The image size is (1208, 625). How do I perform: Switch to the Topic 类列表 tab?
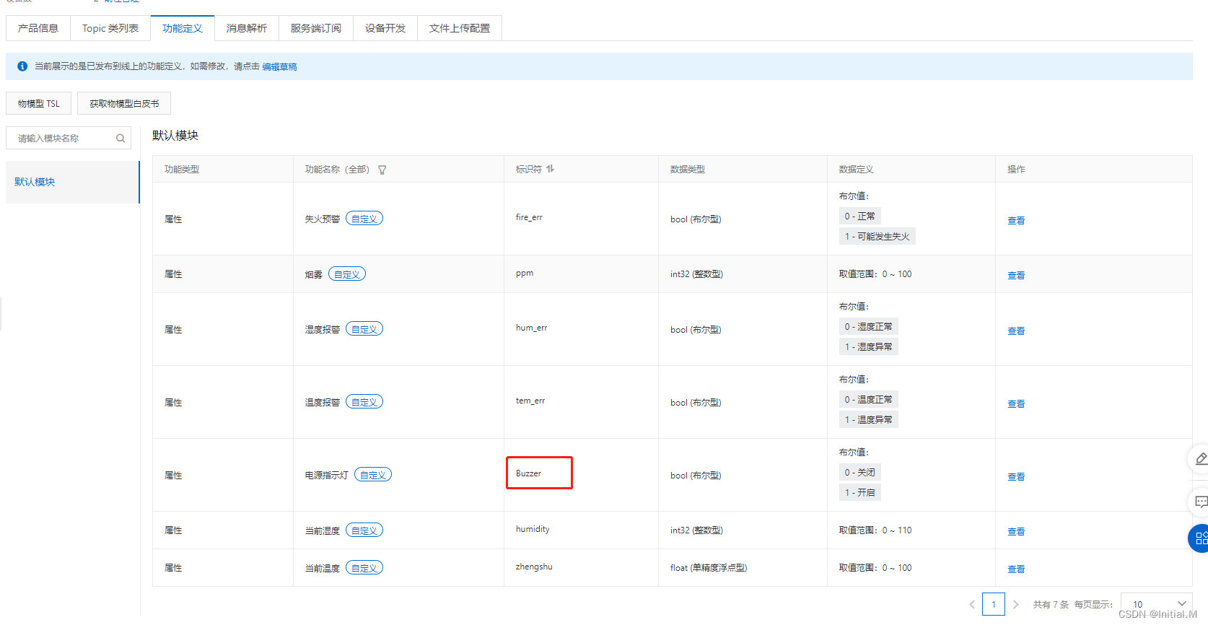(x=110, y=28)
